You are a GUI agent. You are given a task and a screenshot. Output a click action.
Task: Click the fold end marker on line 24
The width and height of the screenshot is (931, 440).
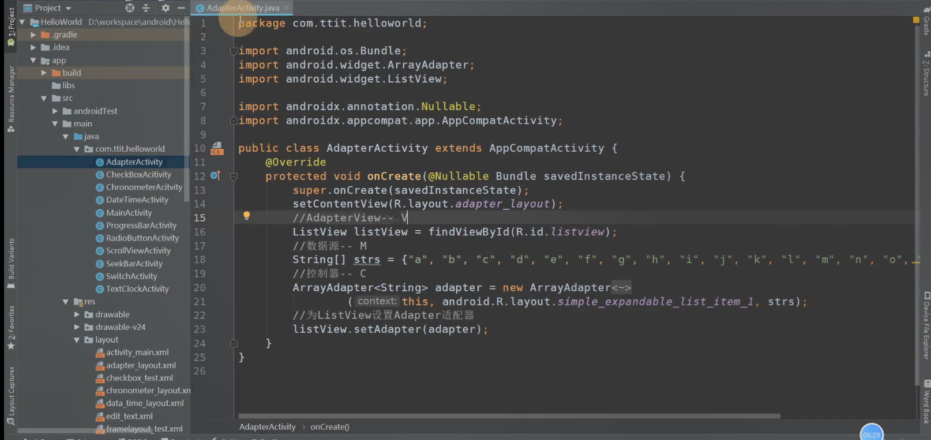click(x=234, y=343)
